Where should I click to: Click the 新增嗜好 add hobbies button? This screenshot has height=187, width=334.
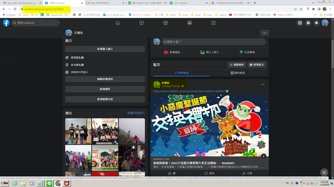(105, 89)
